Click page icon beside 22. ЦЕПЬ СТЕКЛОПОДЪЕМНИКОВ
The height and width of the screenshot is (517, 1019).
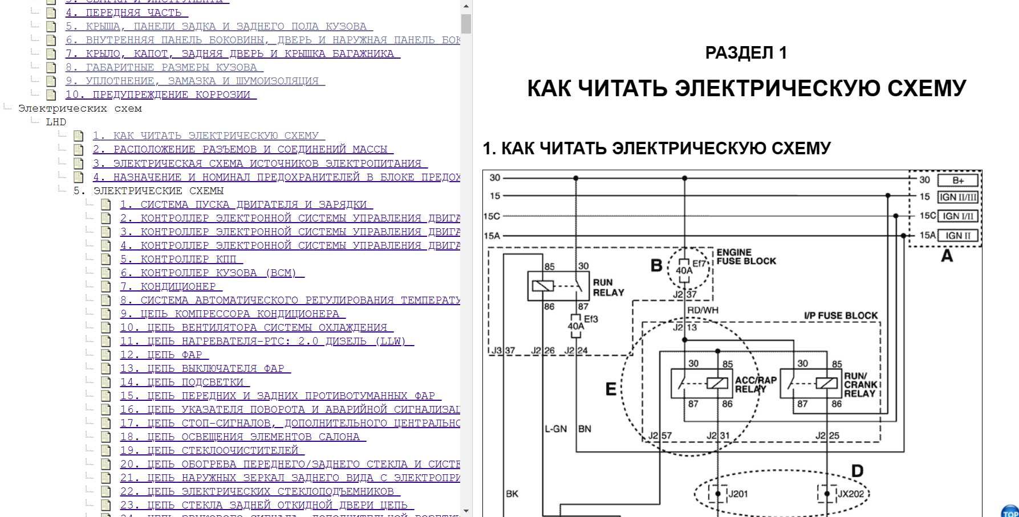tap(106, 491)
